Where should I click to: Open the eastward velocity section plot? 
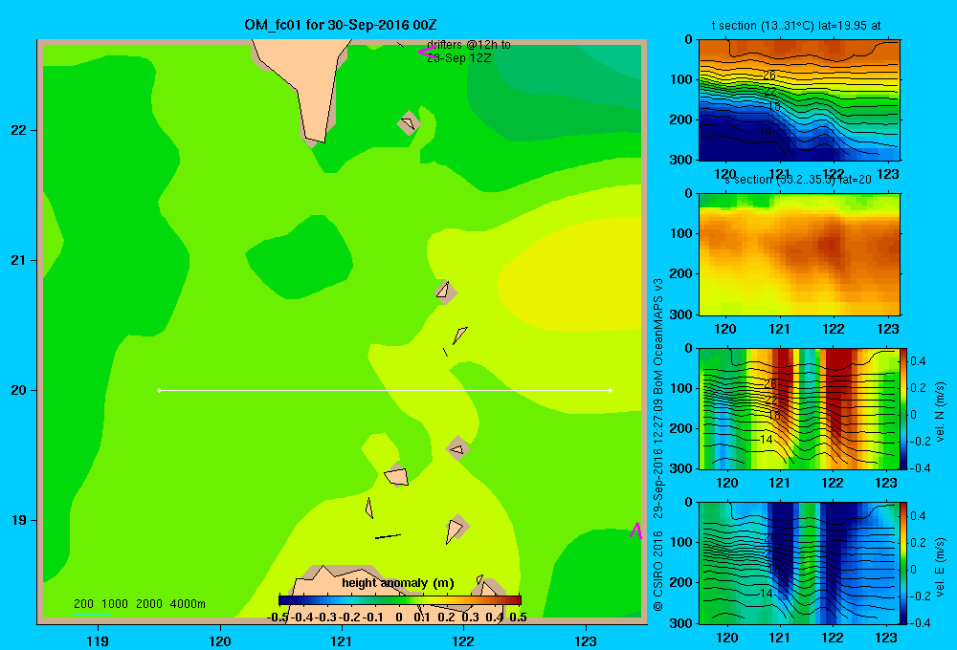click(x=799, y=563)
